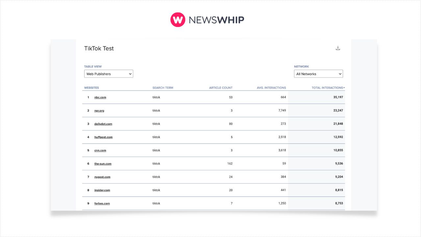Viewport: 421px width, 237px height.
Task: Click article count 20 for insider.com
Action: [x=231, y=190]
